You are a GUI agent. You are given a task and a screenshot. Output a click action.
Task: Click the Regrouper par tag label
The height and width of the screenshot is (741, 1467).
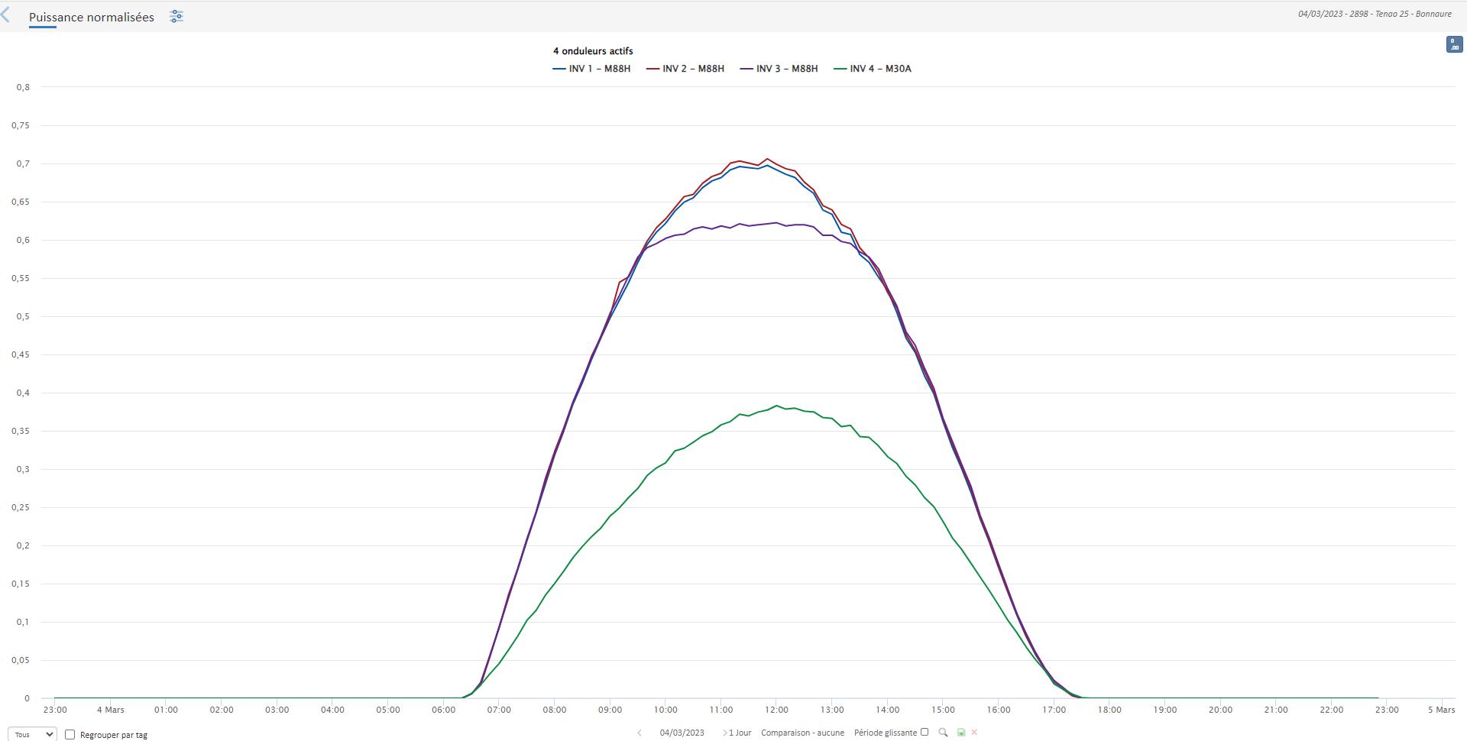tap(114, 735)
